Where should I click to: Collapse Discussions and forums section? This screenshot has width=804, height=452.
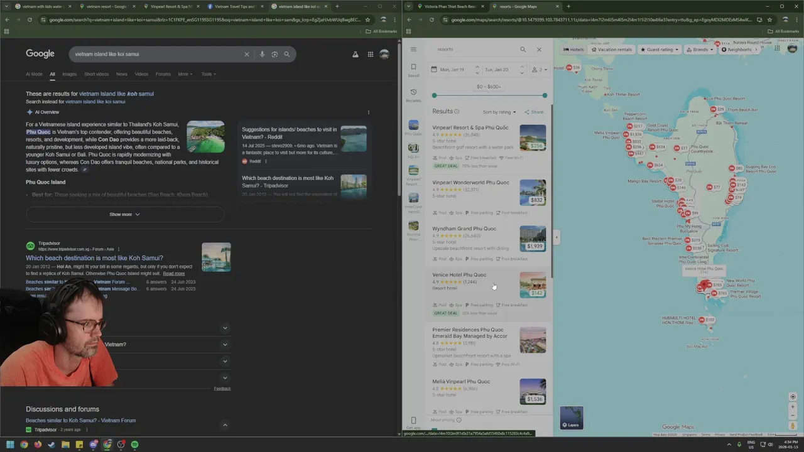click(x=225, y=426)
